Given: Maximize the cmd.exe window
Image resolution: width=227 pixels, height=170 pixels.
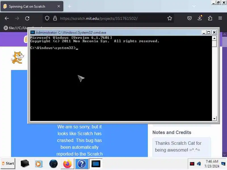Looking at the screenshot, I should (209, 32).
